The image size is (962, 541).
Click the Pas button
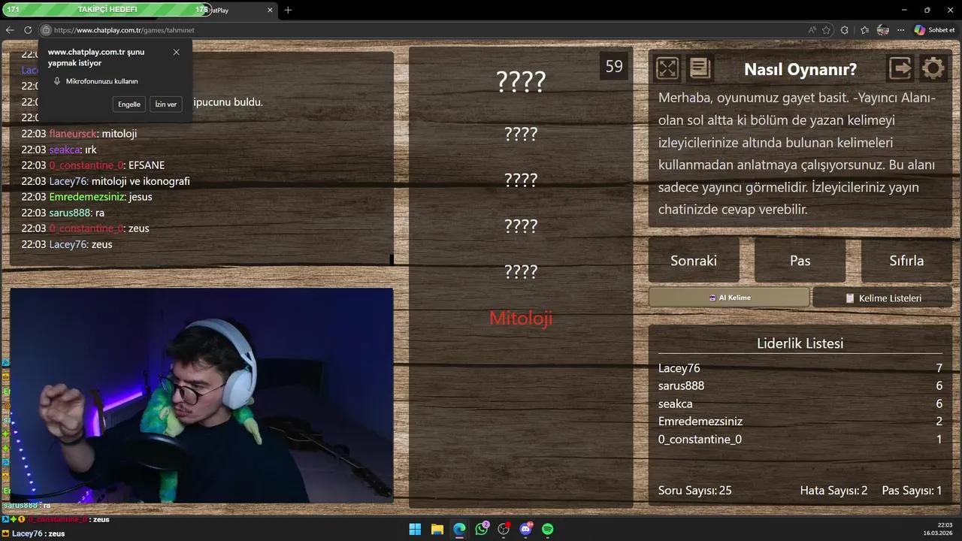800,261
